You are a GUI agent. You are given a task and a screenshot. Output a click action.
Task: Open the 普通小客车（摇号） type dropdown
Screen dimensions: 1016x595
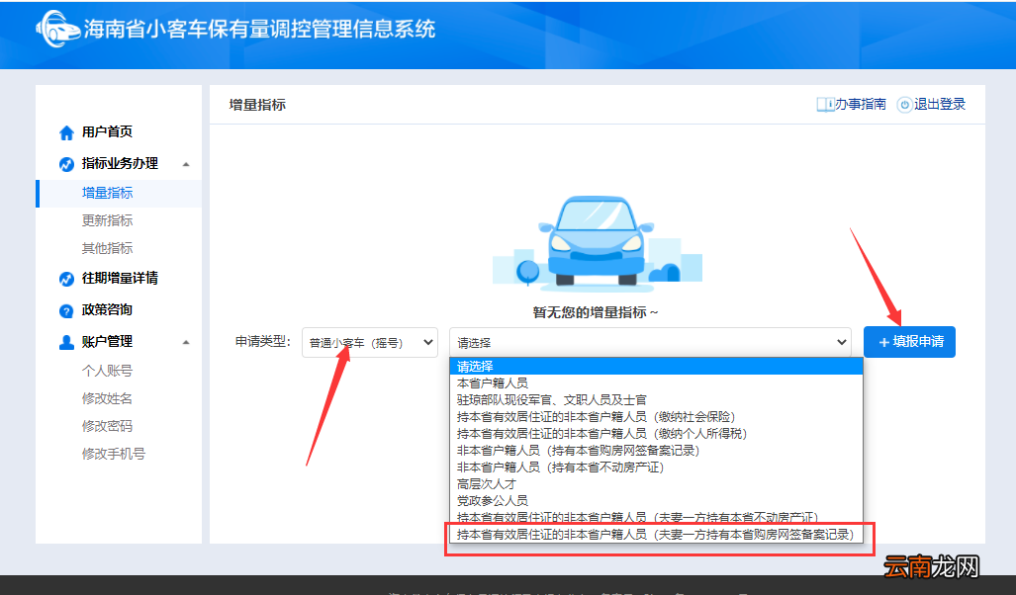pyautogui.click(x=370, y=343)
